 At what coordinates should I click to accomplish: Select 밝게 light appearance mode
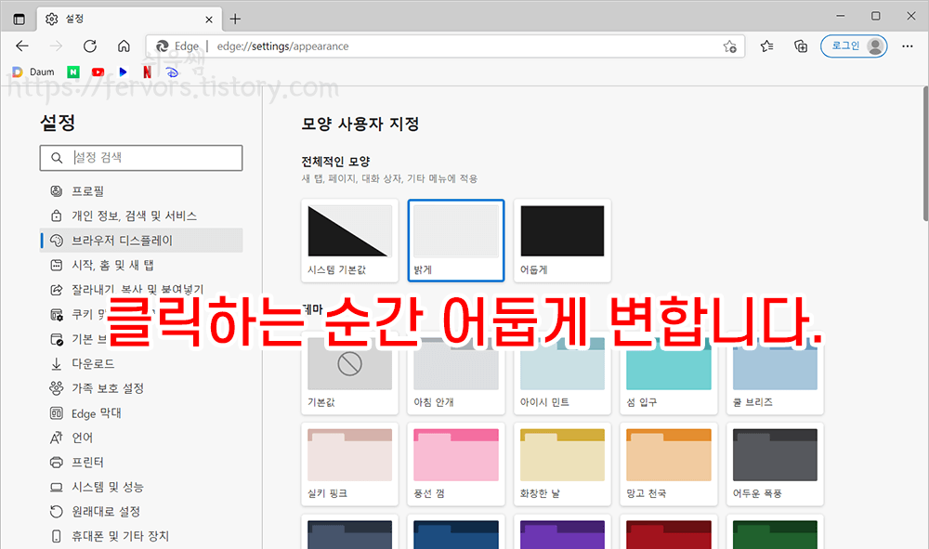tap(456, 241)
